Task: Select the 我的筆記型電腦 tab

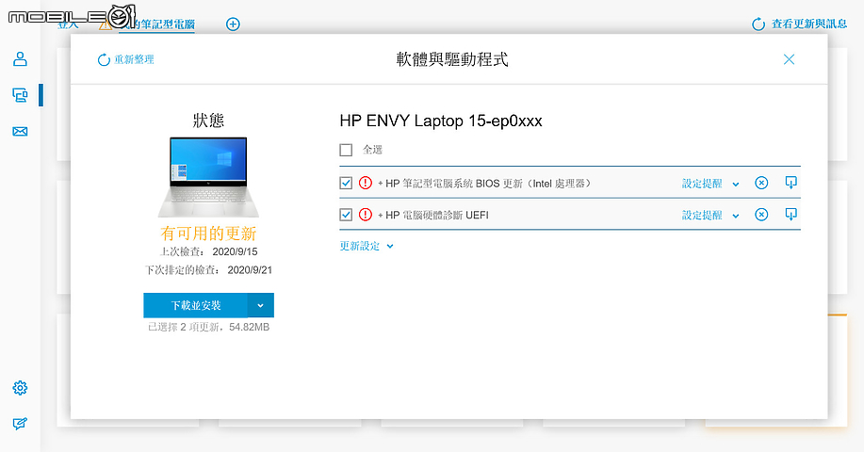Action: tap(157, 24)
